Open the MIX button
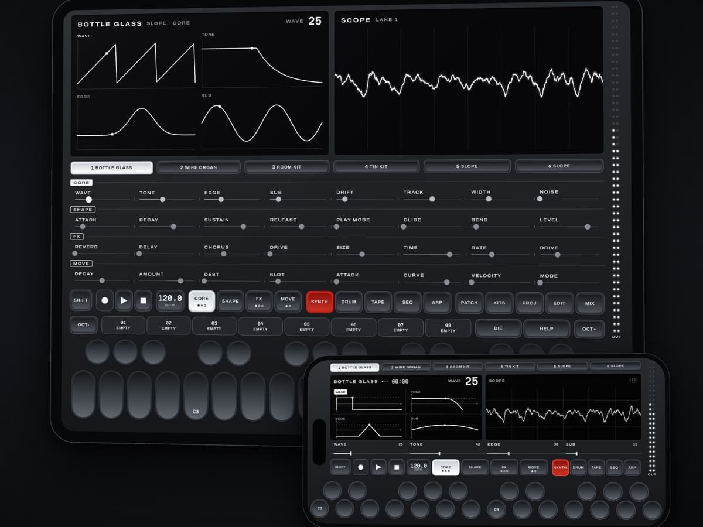The width and height of the screenshot is (703, 527). [590, 303]
